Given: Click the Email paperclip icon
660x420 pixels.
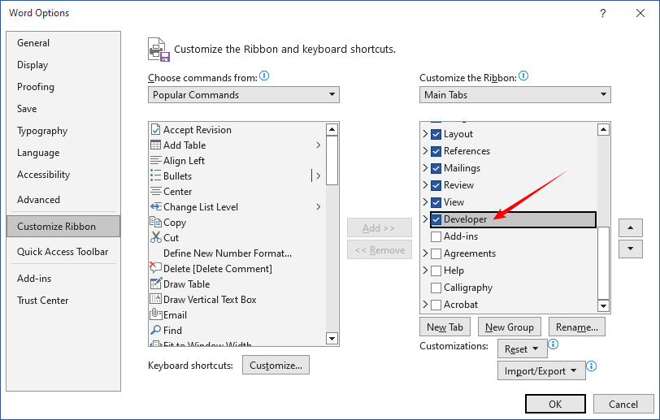Looking at the screenshot, I should click(156, 314).
